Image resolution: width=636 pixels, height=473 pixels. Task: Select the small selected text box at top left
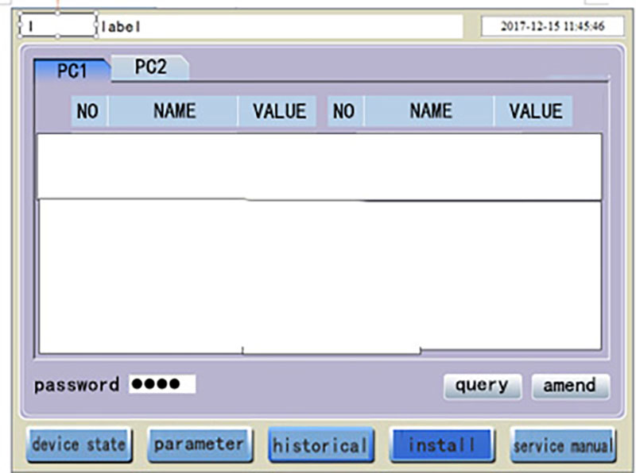tap(57, 25)
